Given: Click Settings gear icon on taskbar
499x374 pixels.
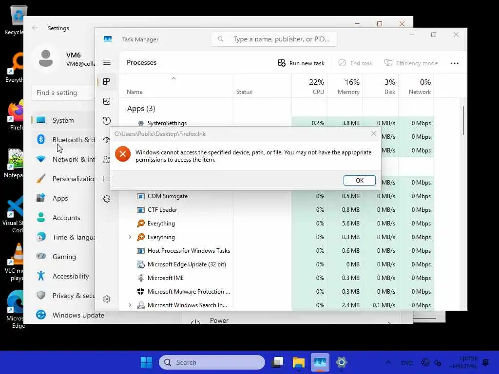Looking at the screenshot, I should (x=341, y=362).
